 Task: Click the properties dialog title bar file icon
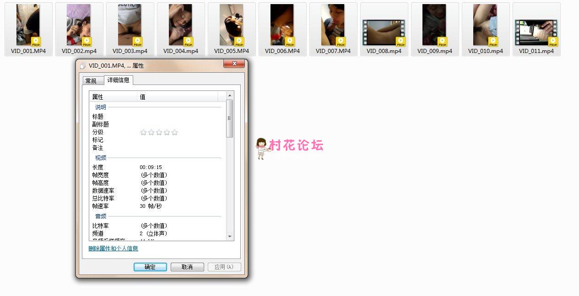(x=83, y=66)
